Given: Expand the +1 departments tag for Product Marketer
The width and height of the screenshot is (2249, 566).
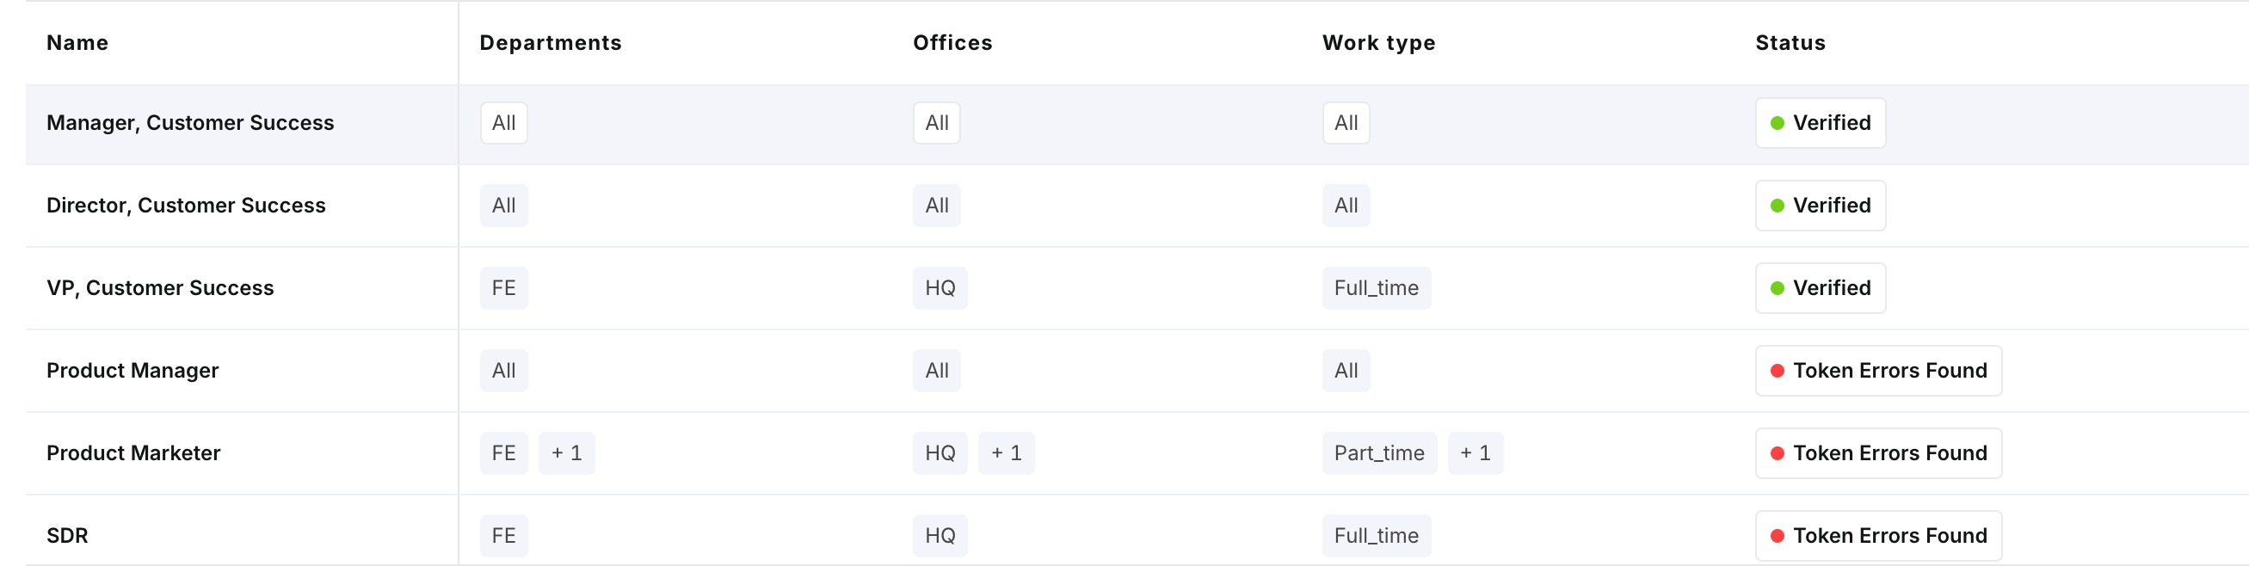Looking at the screenshot, I should pos(566,453).
